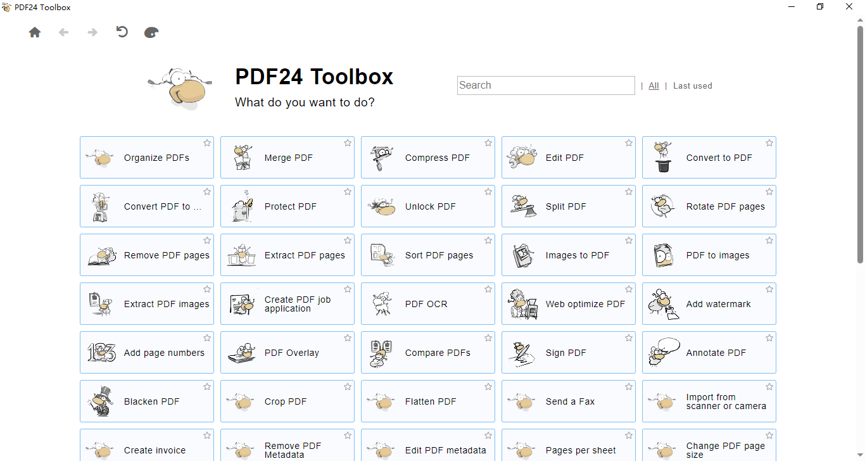
Task: Open the Edit PDF metadata tool
Action: [x=428, y=445]
